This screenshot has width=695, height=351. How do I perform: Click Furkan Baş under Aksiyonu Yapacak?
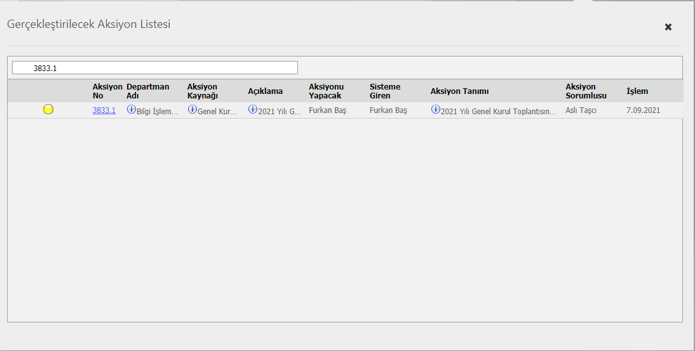327,110
